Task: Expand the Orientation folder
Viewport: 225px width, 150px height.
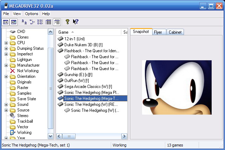Action: [6, 76]
